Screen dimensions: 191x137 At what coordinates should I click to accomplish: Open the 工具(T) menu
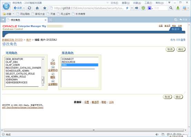point(148,3)
